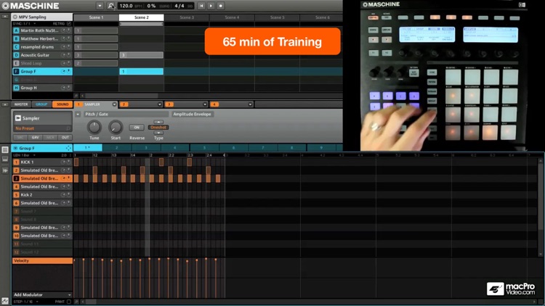This screenshot has height=306, width=545.
Task: Select sound 9 Simulated Old Bre slot icon
Action: (16, 228)
